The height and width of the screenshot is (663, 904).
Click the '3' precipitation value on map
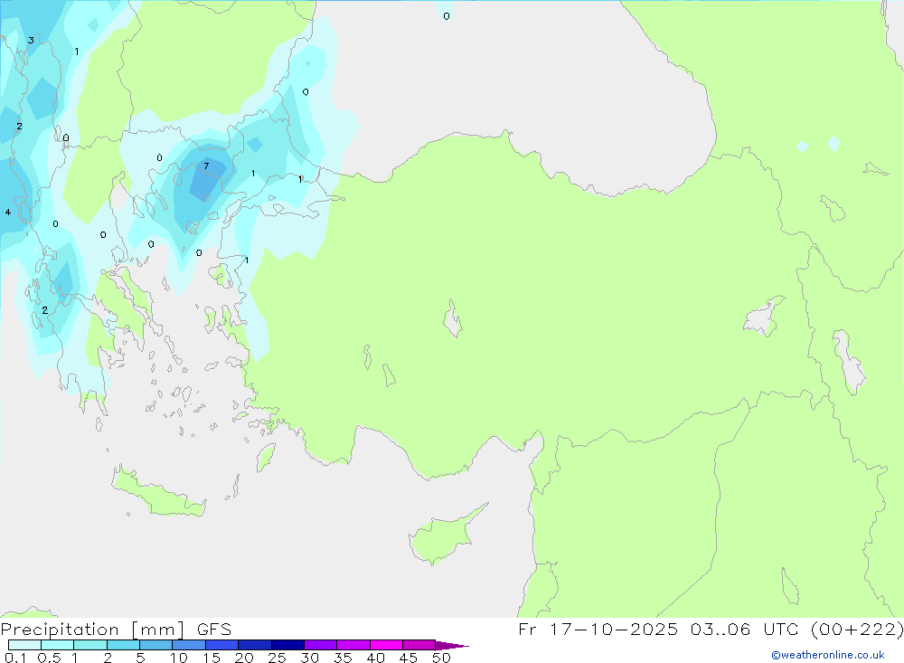pyautogui.click(x=31, y=41)
